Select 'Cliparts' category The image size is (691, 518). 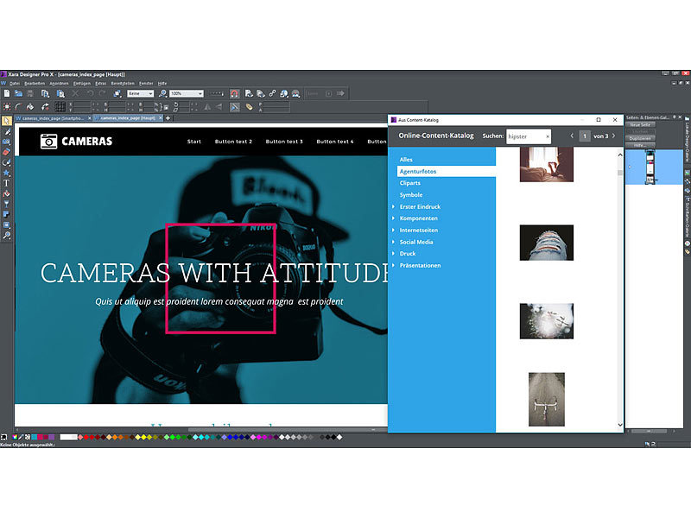409,183
